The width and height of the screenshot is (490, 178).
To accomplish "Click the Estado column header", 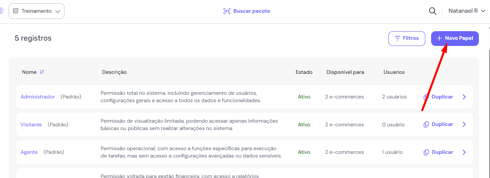I will pyautogui.click(x=304, y=72).
